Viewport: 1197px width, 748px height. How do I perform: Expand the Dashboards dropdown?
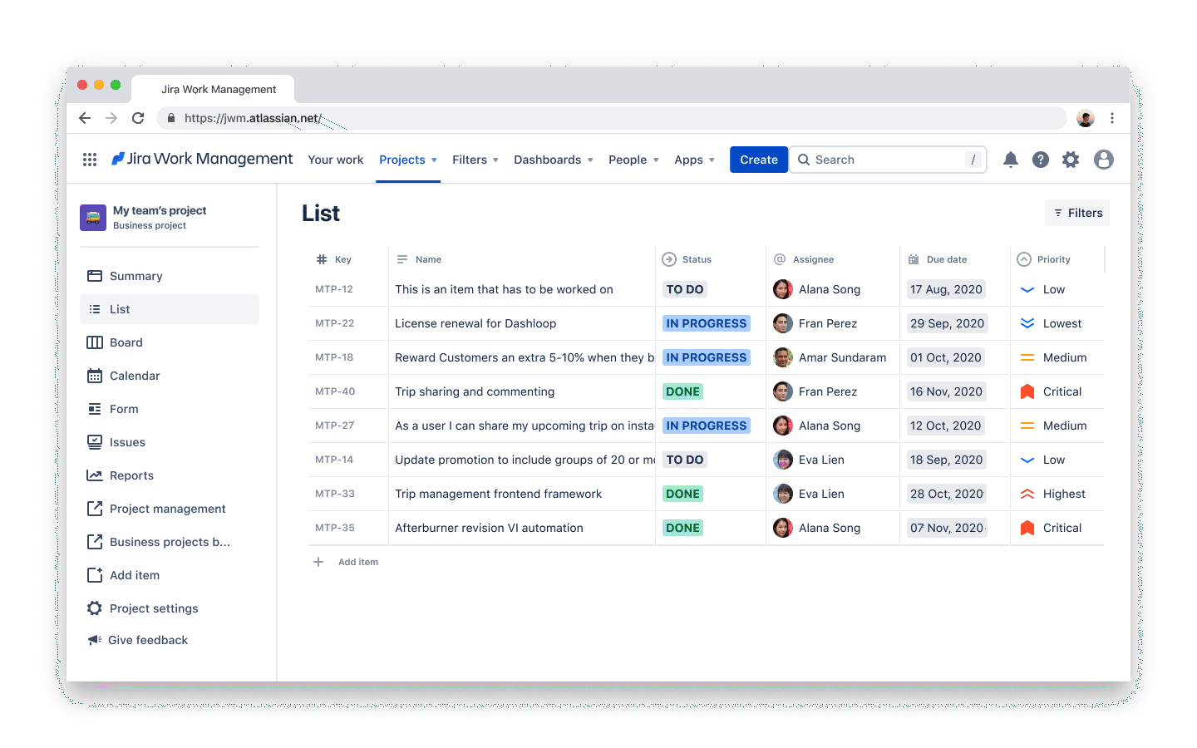click(x=554, y=160)
